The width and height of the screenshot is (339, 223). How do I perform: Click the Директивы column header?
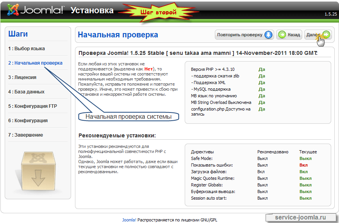pos(202,152)
